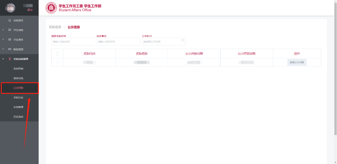Screen dimensions: 337x164
Task: Click the 院系管理 sidebar icon
Action: tap(10, 49)
